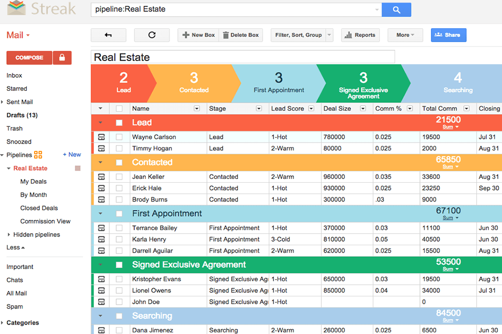Open box icon for John Doe
502x334 pixels.
101,302
